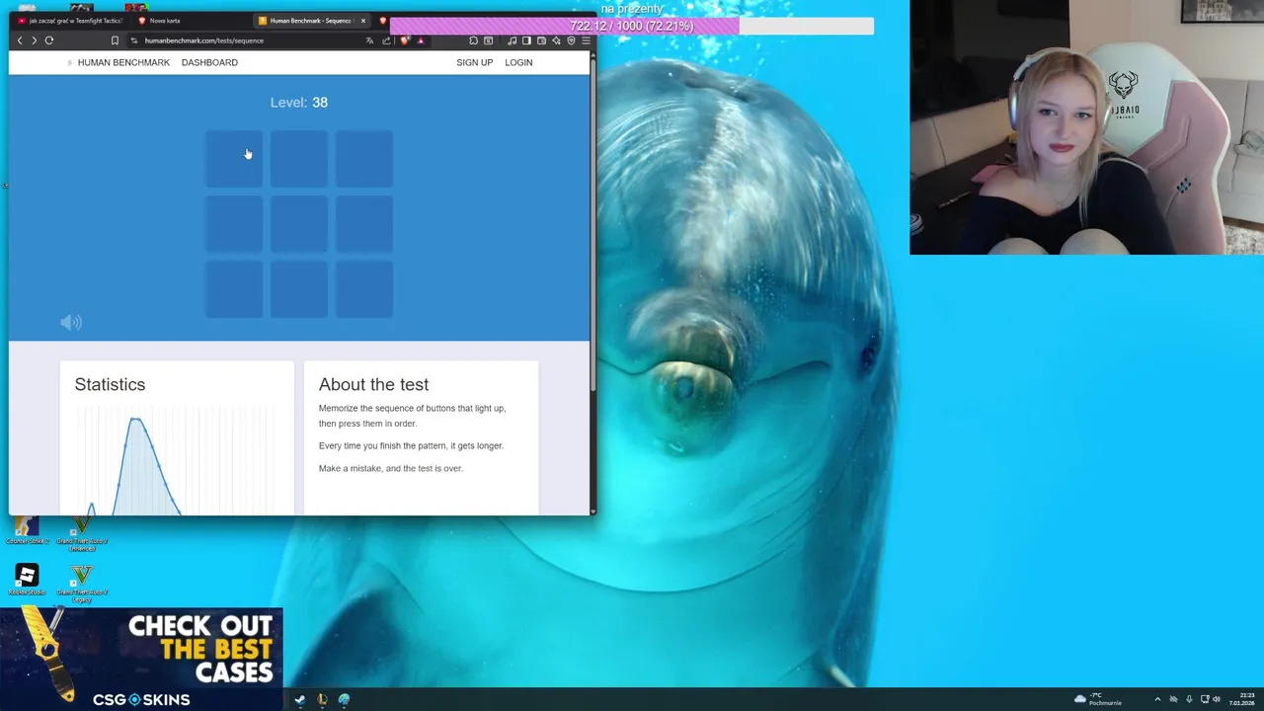
Task: Click the LOGIN link
Action: (518, 62)
